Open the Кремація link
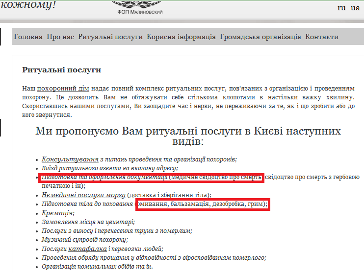This screenshot has width=364, height=273. click(x=57, y=213)
